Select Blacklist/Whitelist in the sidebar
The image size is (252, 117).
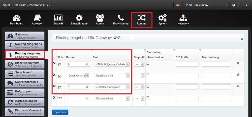pos(24,64)
